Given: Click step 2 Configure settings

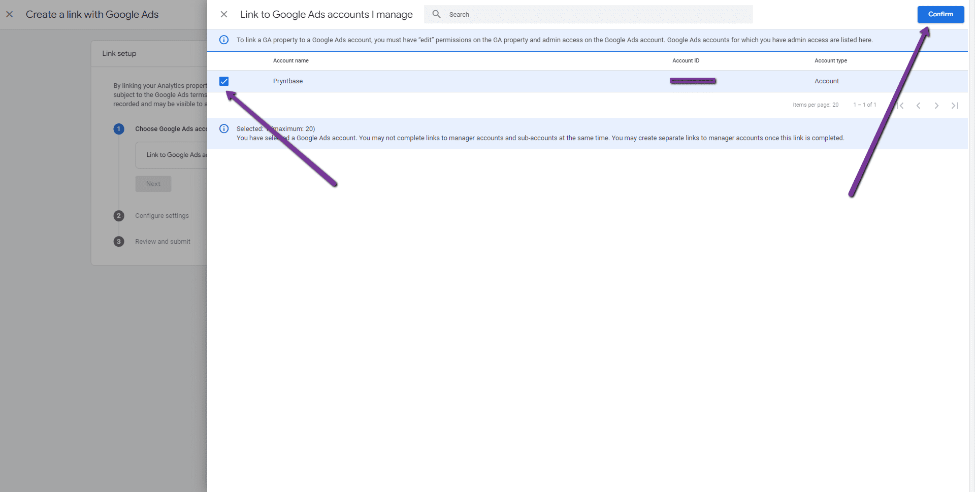Looking at the screenshot, I should point(162,216).
